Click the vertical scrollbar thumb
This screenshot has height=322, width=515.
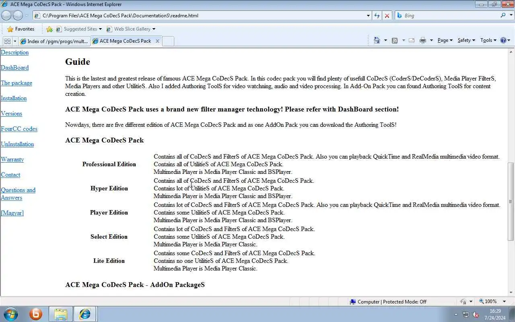[511, 201]
